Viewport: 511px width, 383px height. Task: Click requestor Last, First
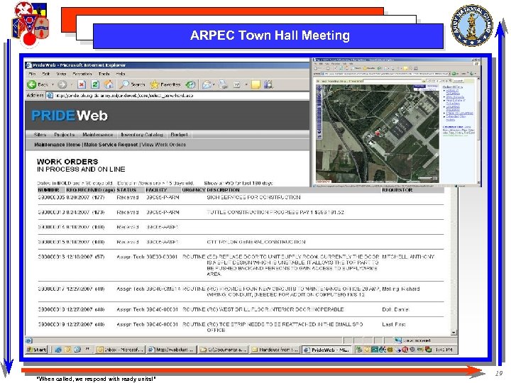[x=394, y=324]
